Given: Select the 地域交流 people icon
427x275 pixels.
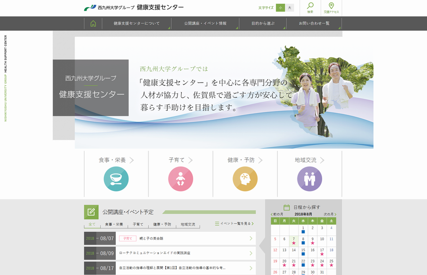Looking at the screenshot, I should 309,179.
